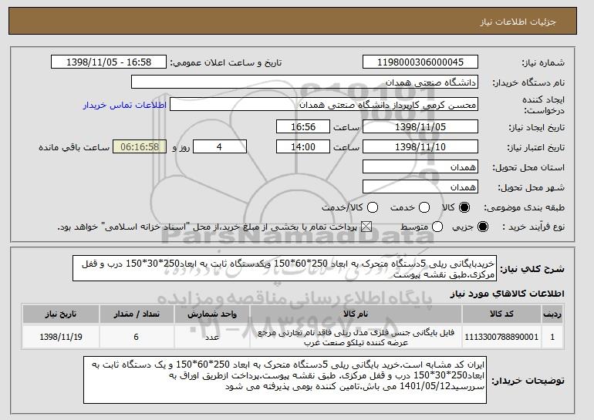Select the متوسط purchase type radio
This screenshot has width=594, height=420.
point(437,227)
